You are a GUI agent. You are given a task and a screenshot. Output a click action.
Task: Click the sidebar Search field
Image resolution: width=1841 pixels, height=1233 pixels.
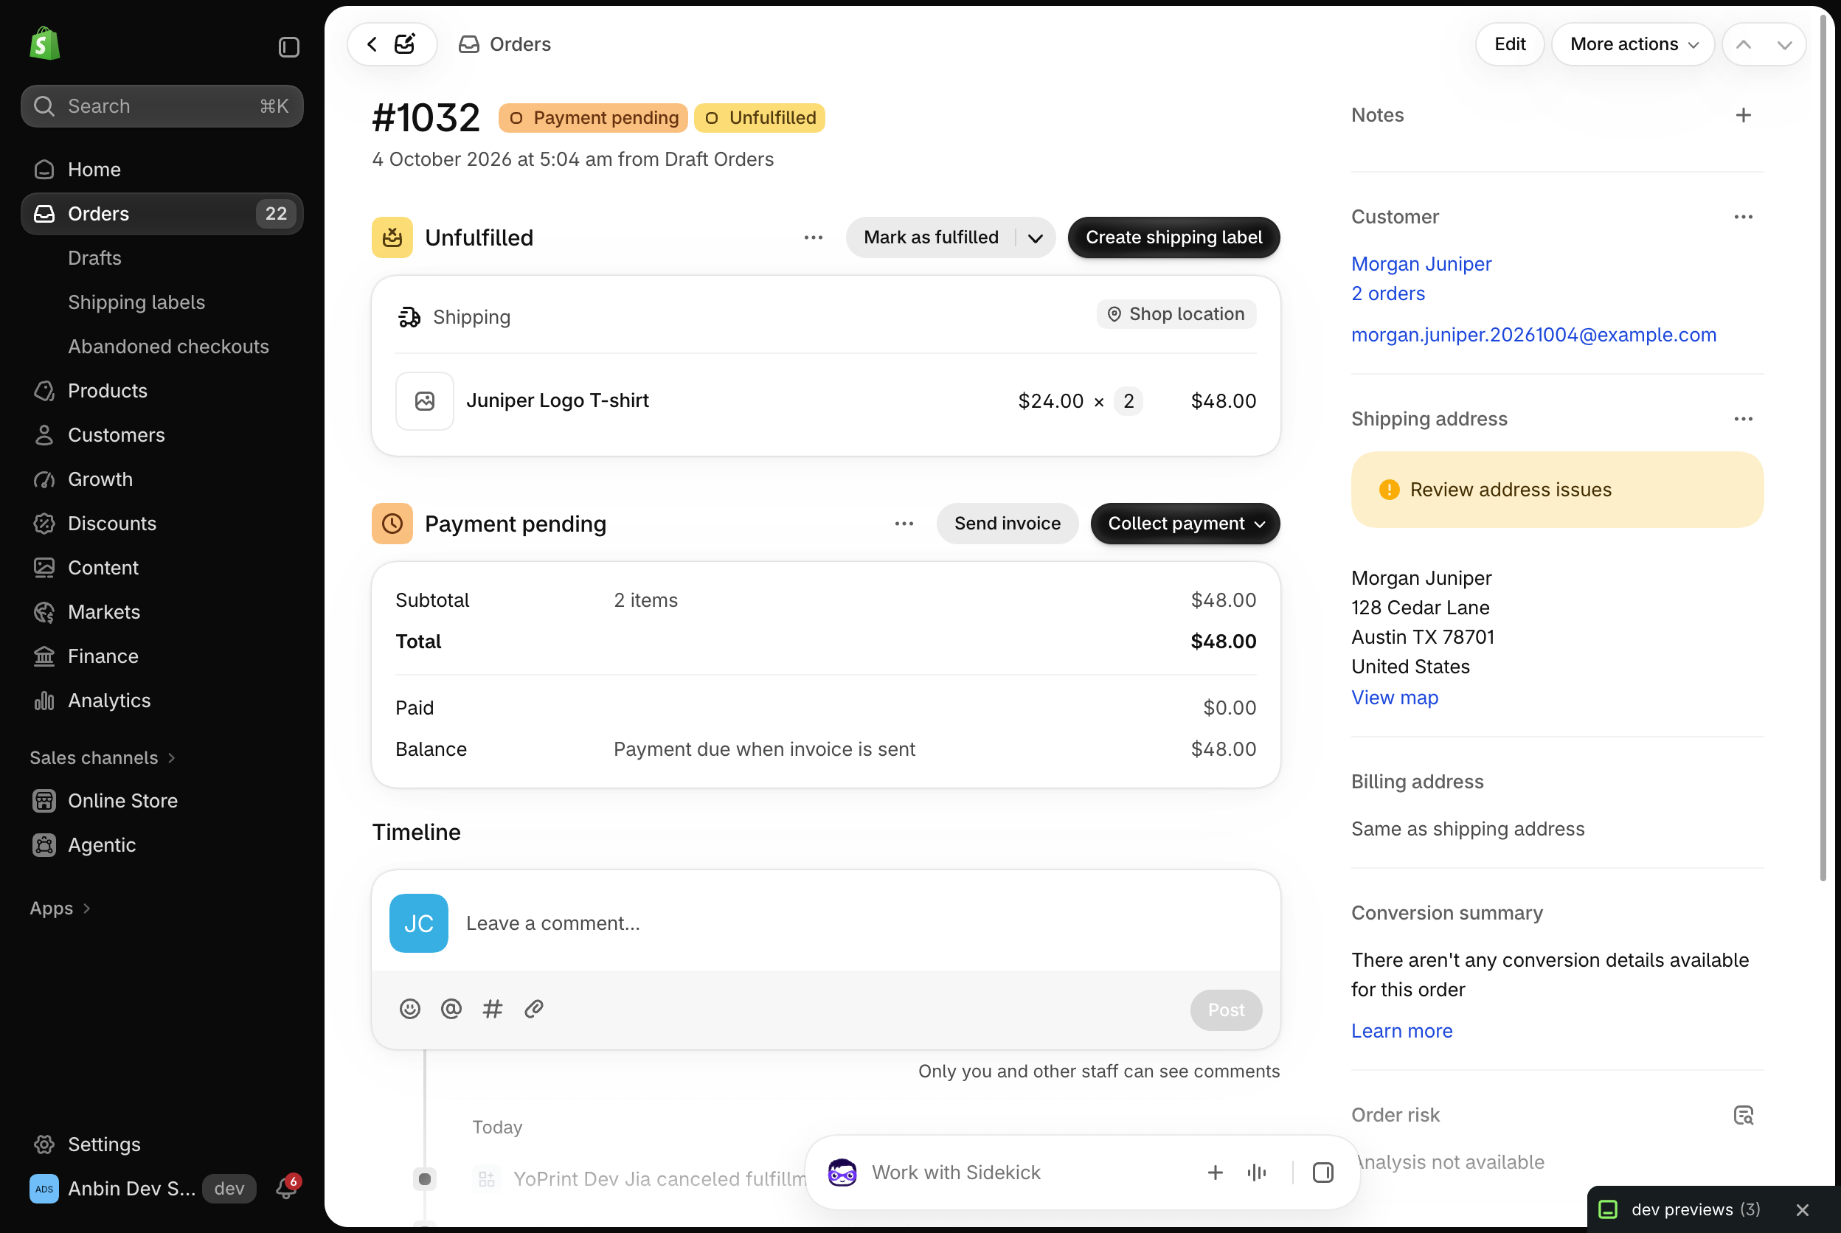pos(162,106)
